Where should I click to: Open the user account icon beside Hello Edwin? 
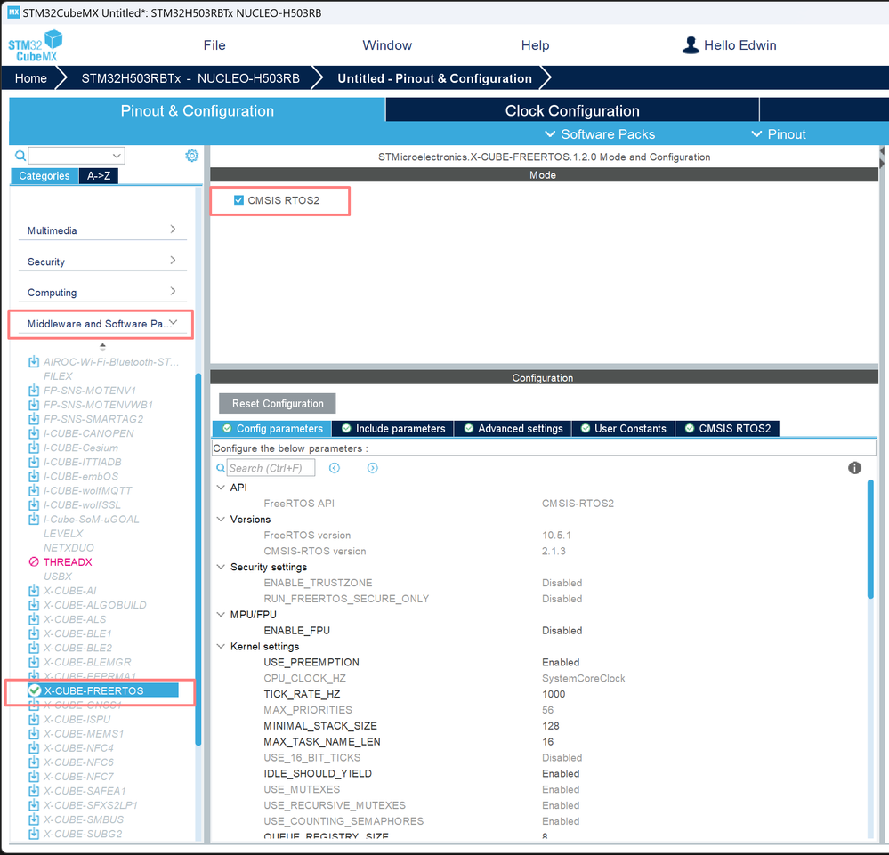(690, 45)
